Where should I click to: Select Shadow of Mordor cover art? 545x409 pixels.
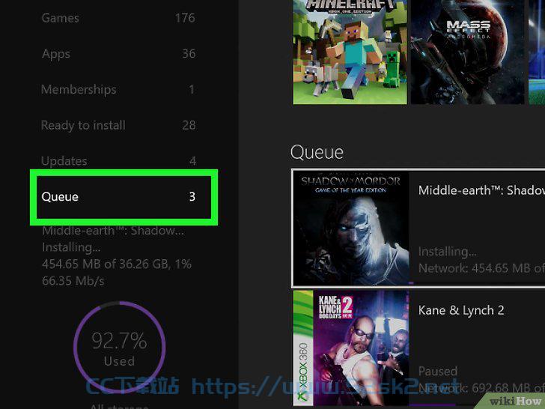[351, 228]
